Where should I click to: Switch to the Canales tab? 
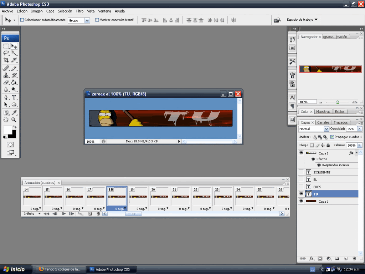[x=323, y=122]
